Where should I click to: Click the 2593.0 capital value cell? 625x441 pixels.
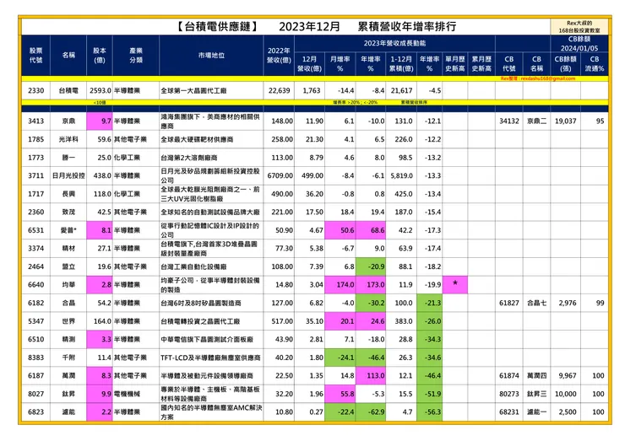coord(100,90)
